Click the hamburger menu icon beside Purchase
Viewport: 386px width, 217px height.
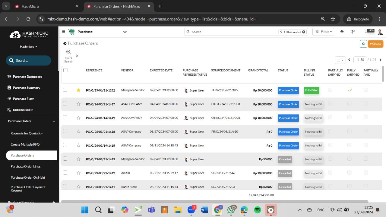pos(64,32)
